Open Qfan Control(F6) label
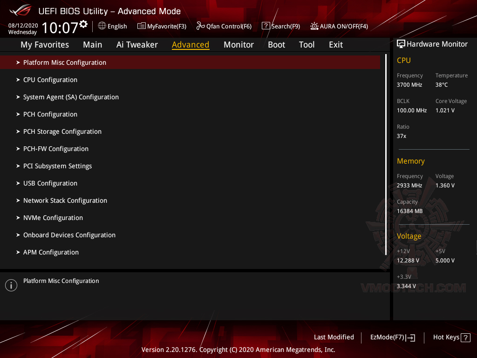Screen dimensions: 477x358 tap(229, 27)
